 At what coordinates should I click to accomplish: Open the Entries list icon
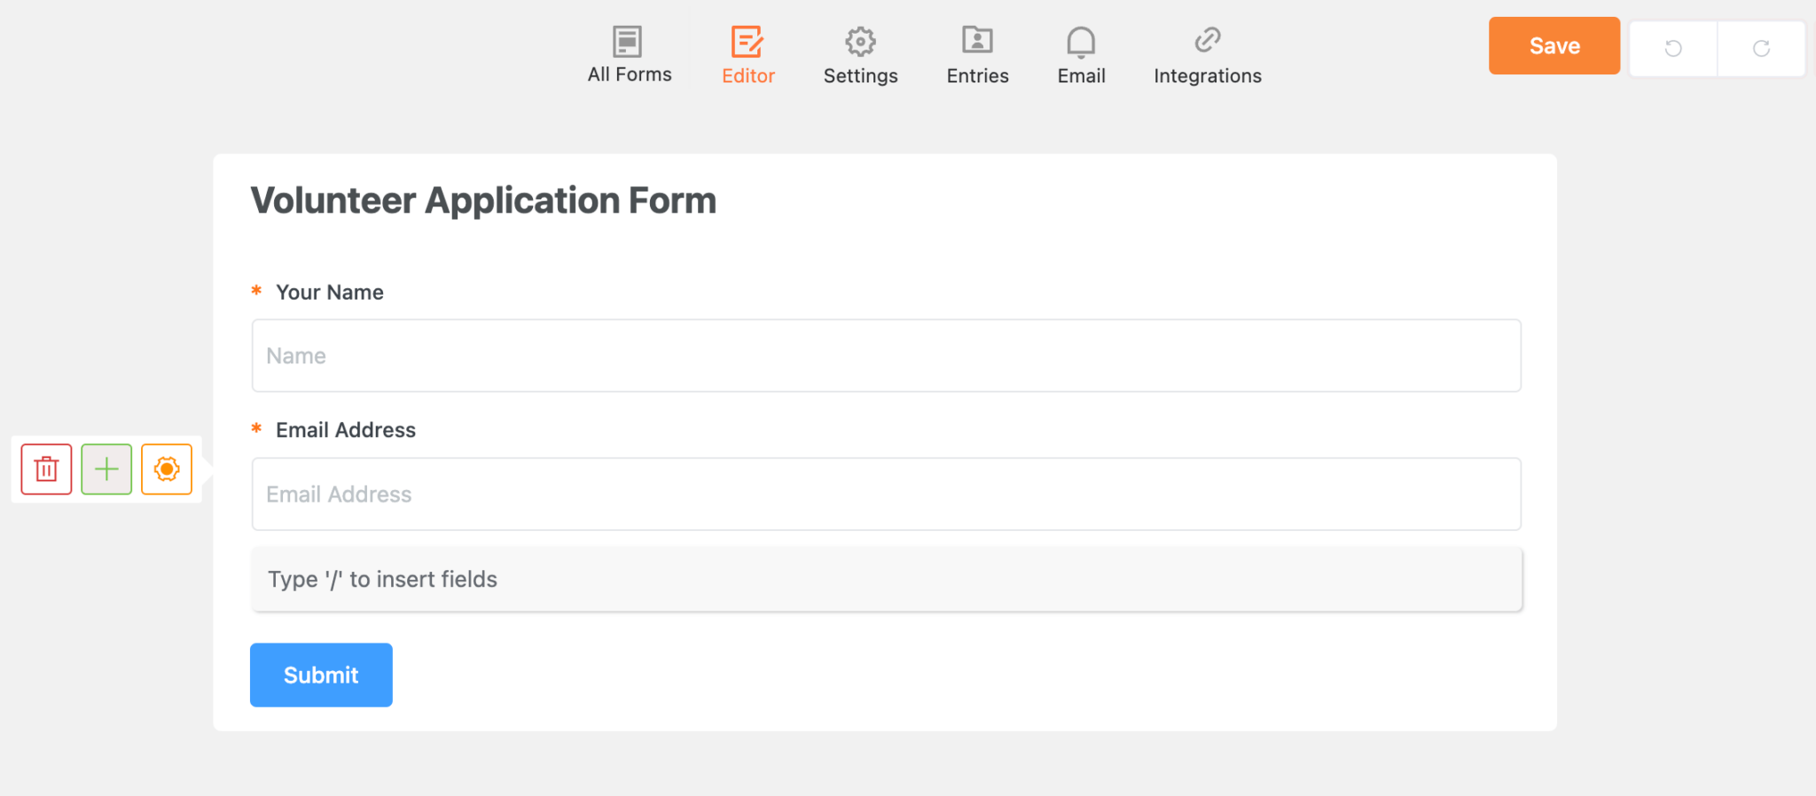[976, 41]
